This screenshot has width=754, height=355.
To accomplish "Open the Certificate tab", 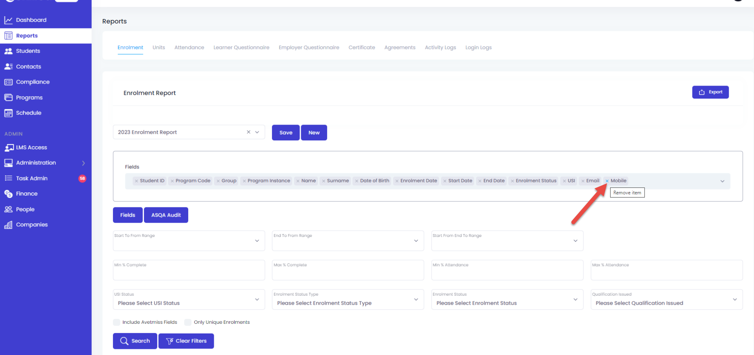I will tap(361, 47).
